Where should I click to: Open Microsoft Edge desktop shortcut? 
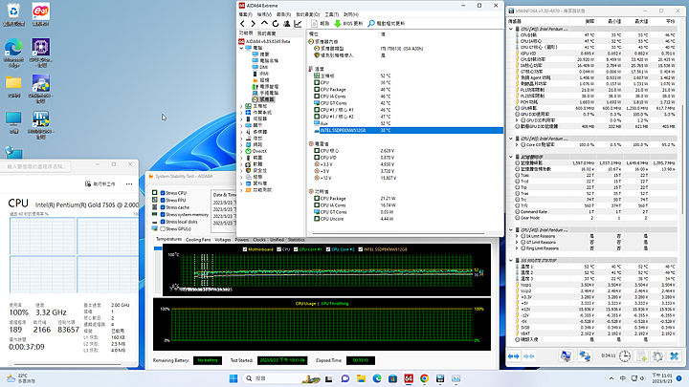[13, 54]
